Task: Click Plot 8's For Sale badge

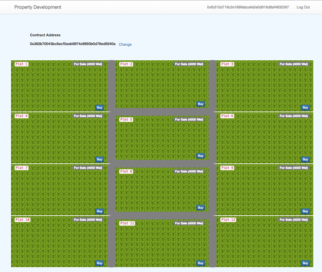Action: click(x=189, y=171)
